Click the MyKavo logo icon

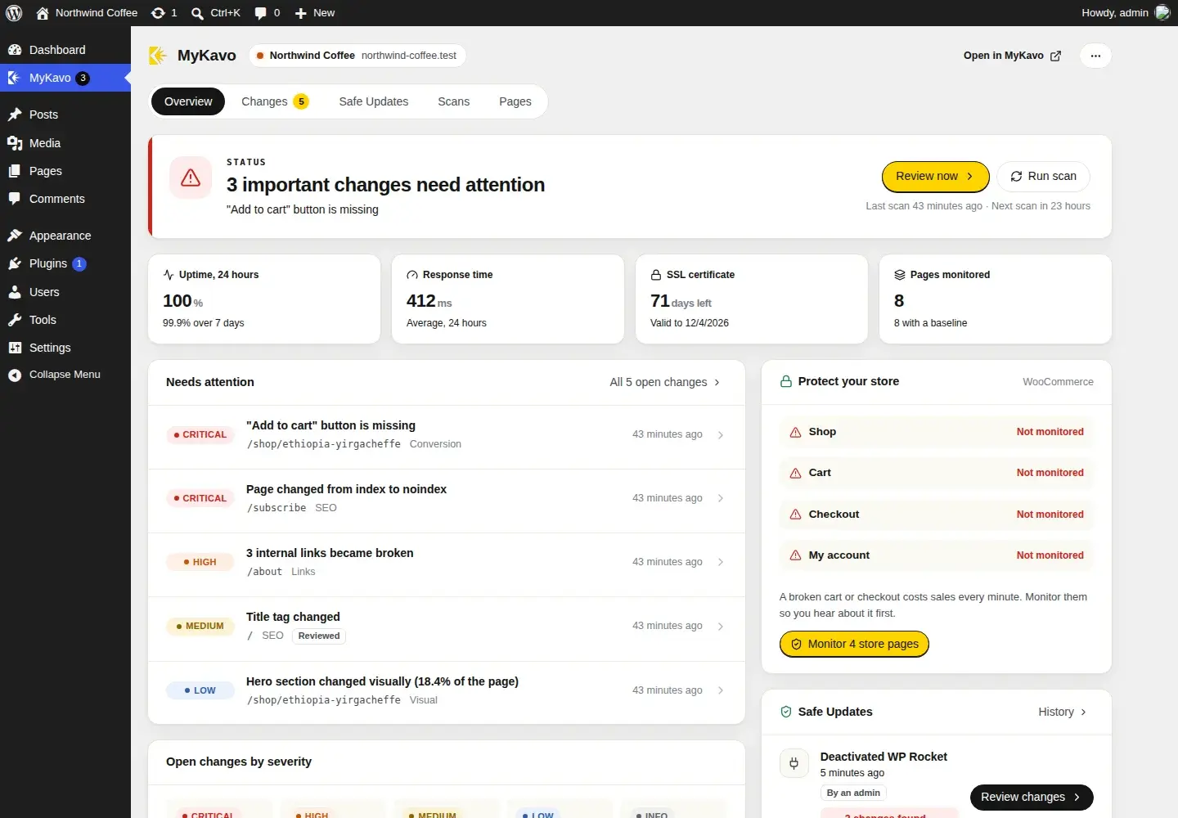(158, 56)
